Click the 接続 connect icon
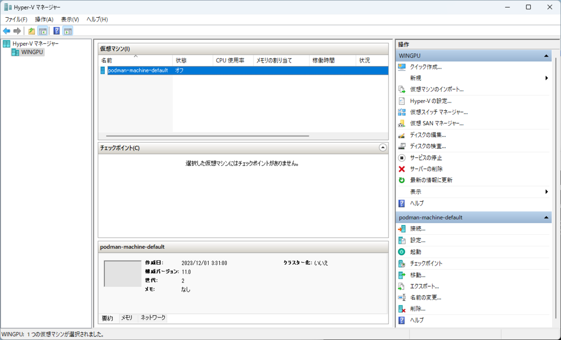 [401, 228]
